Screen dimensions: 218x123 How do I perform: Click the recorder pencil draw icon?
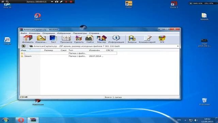pos(61,2)
